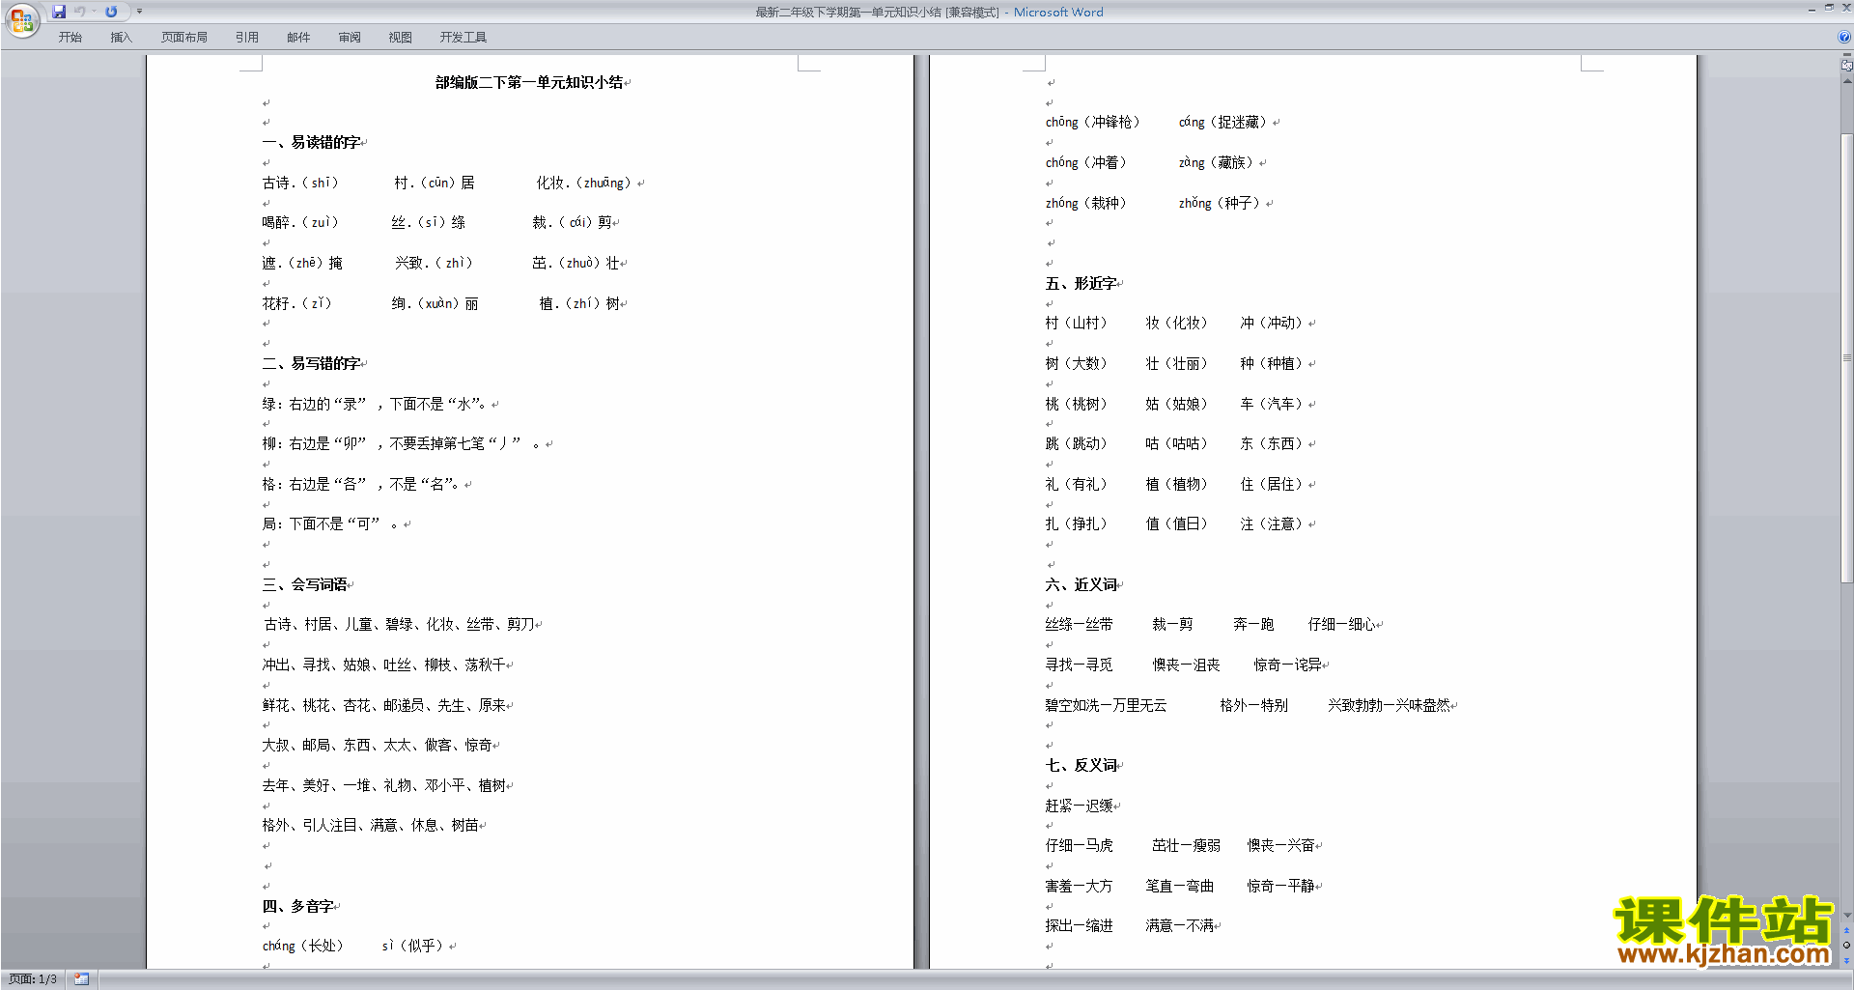Click the text 赶紧—迟缓

(x=1079, y=806)
